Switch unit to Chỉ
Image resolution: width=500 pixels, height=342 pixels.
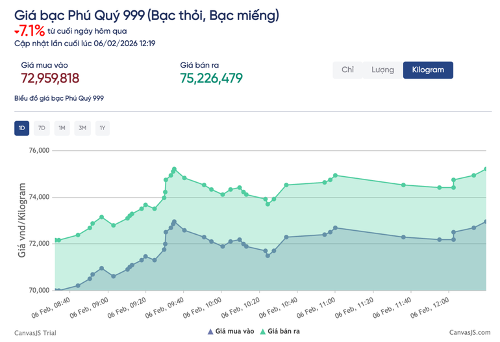(x=347, y=70)
